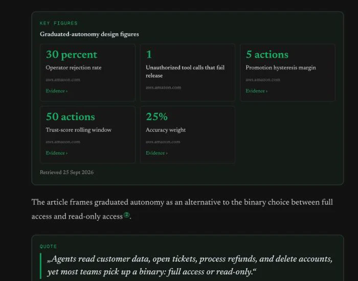Image resolution: width=358 pixels, height=281 pixels.
Task: Click the KEY FIGURES section label
Action: (x=59, y=24)
